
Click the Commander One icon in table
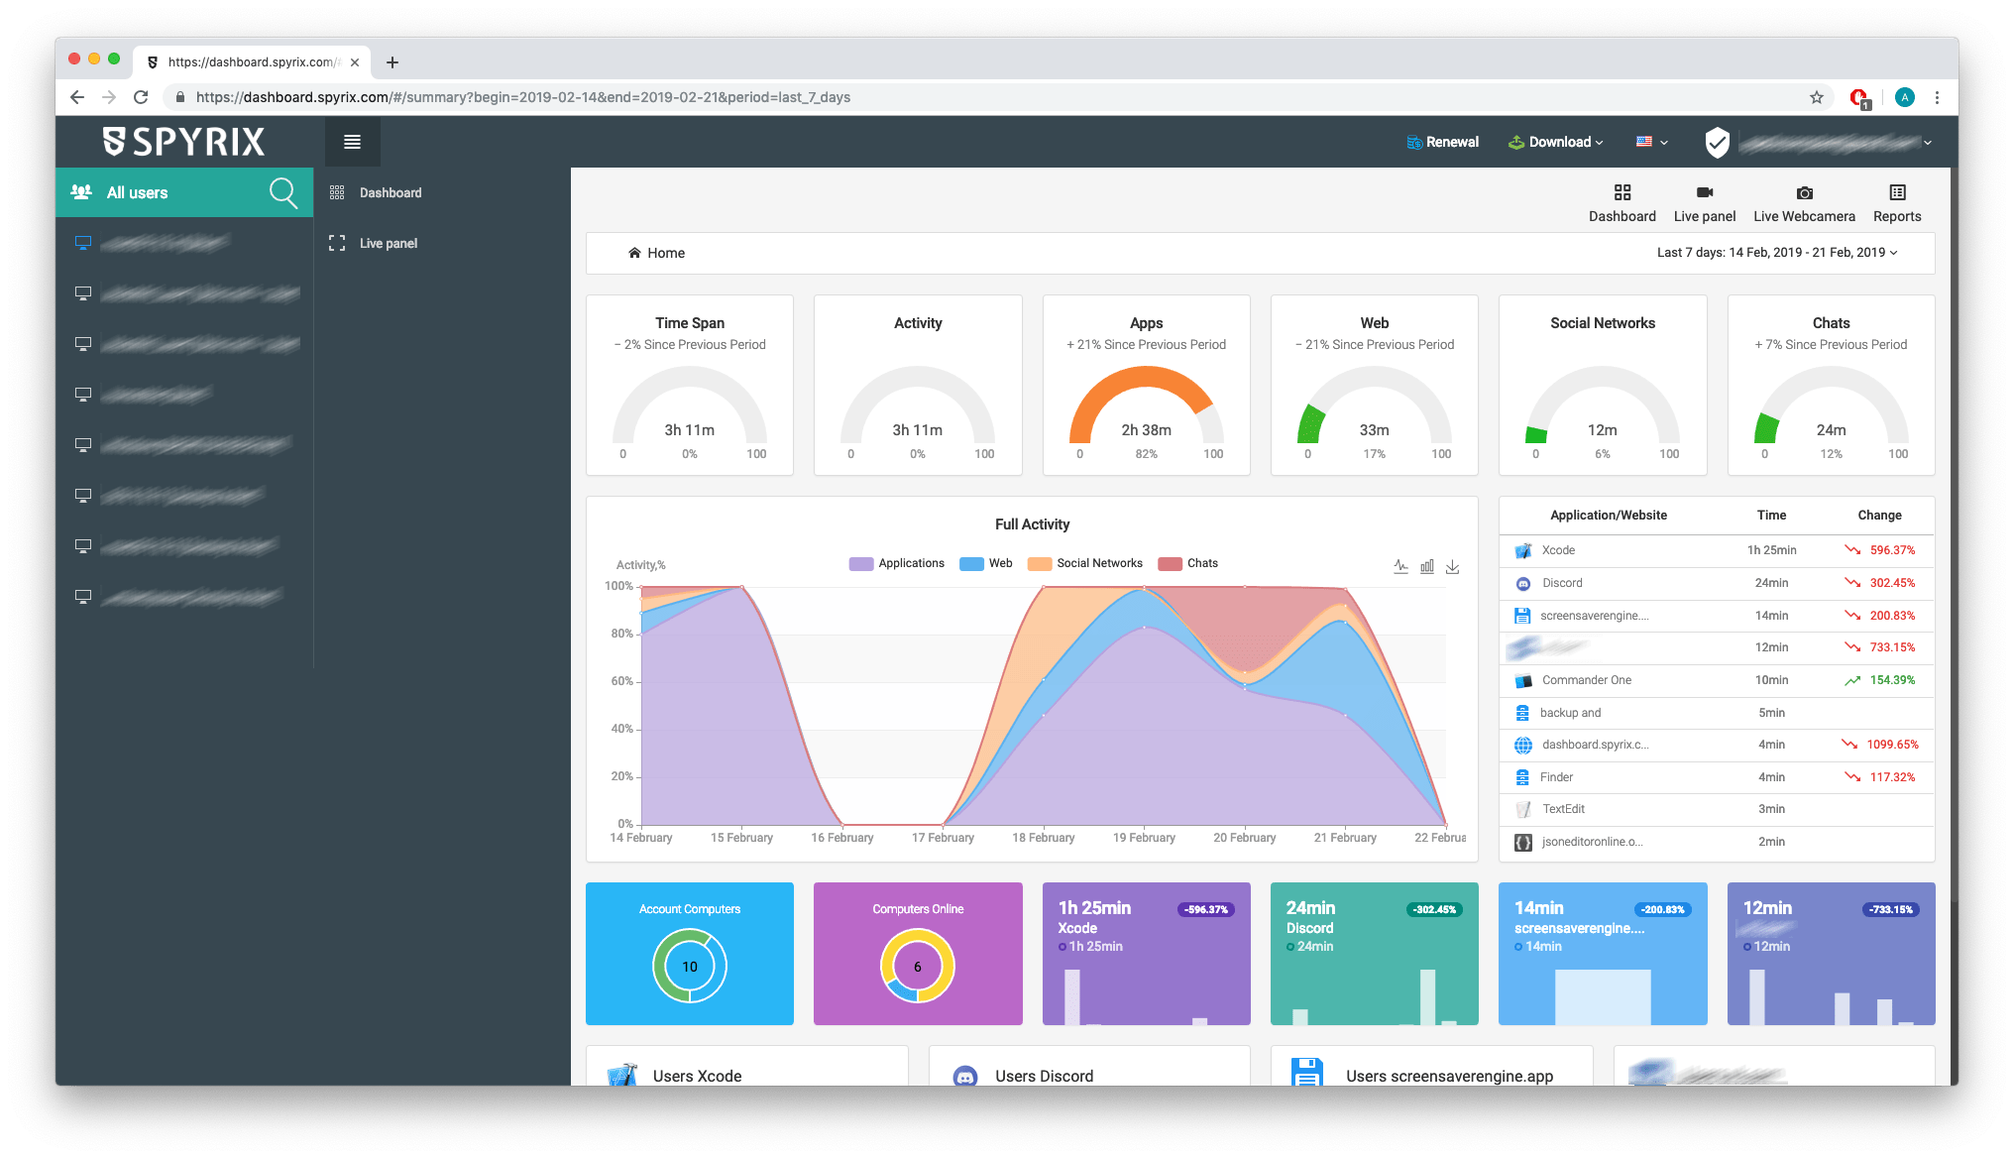(x=1523, y=680)
